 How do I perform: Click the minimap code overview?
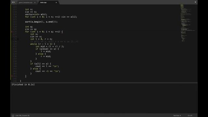coord(188,23)
